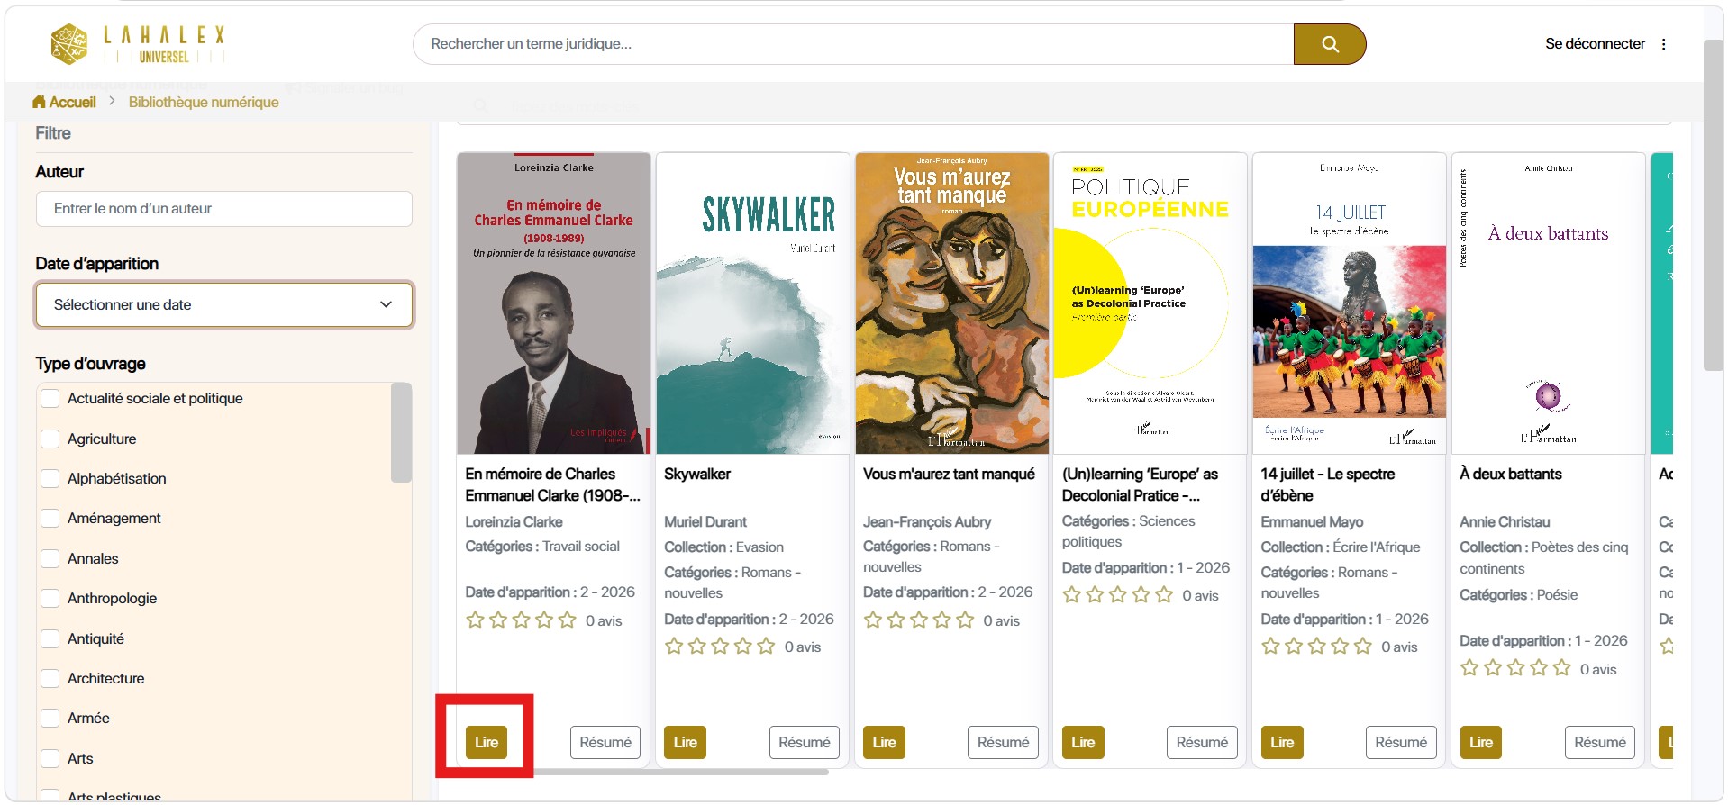Click the À deux battants cover image

click(1549, 303)
